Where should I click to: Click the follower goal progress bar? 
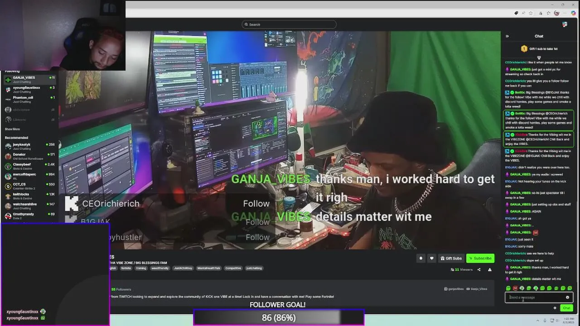click(279, 318)
